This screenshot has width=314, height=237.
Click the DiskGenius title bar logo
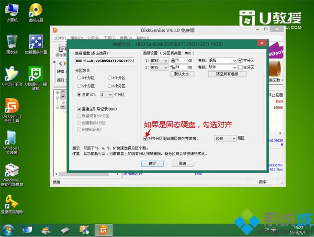pyautogui.click(x=55, y=30)
